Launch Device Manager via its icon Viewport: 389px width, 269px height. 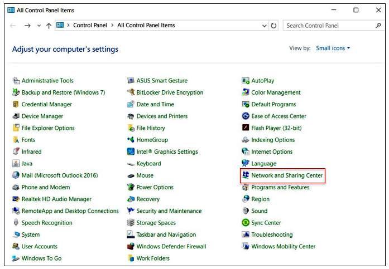pos(16,116)
